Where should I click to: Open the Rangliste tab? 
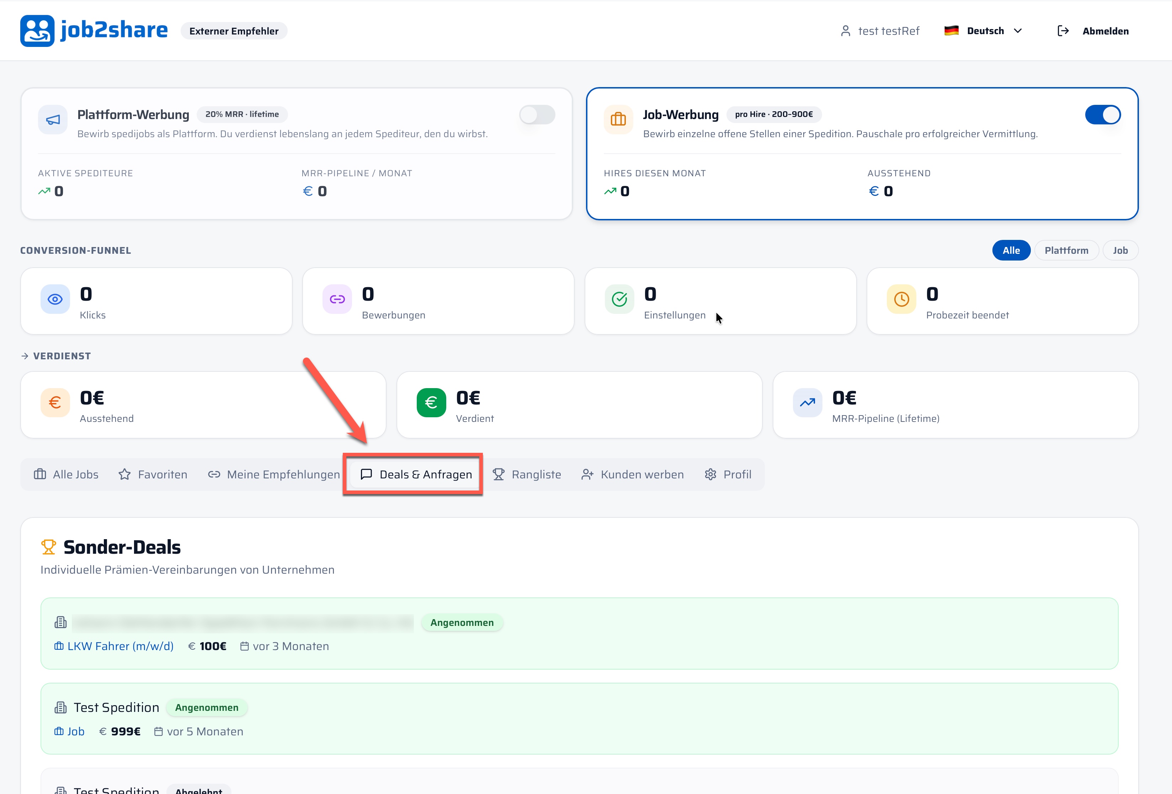tap(527, 474)
